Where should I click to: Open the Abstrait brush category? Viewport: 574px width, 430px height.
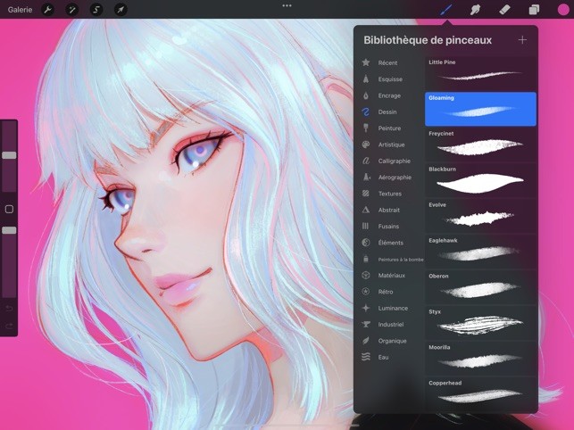tap(389, 210)
